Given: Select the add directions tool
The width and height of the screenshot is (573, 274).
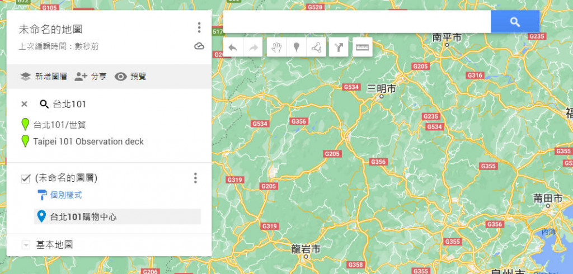Looking at the screenshot, I should tap(339, 47).
